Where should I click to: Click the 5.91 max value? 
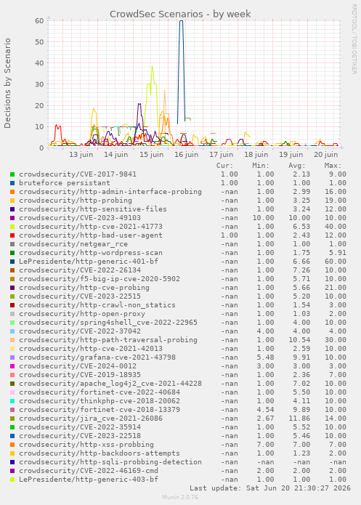point(338,253)
